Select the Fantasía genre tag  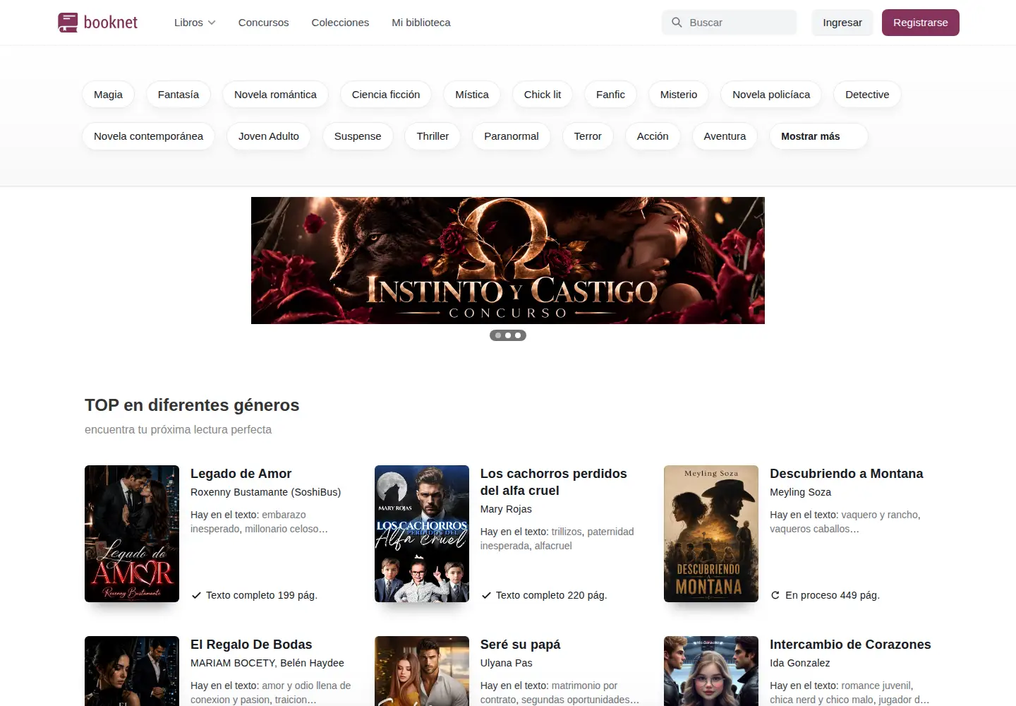(x=179, y=95)
